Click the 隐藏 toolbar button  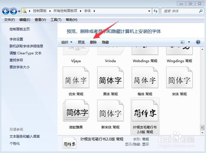coord(105,42)
